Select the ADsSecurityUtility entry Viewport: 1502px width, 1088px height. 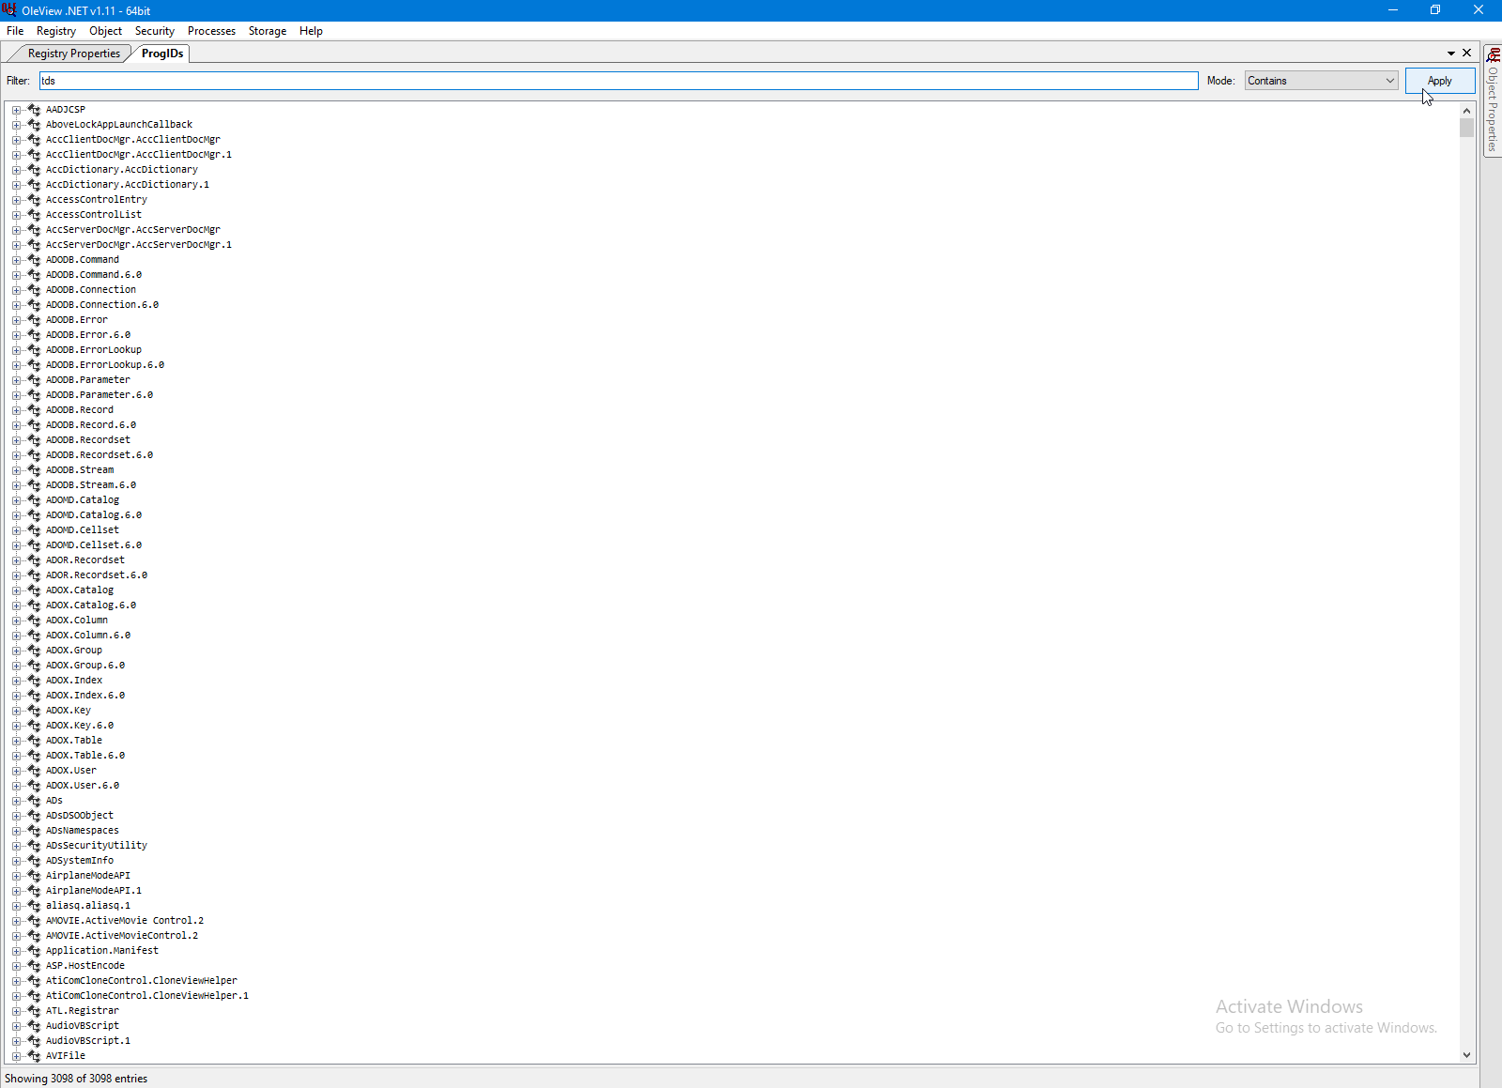coord(97,846)
